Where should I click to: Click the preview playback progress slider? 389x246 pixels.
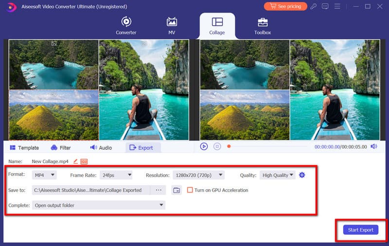point(267,147)
